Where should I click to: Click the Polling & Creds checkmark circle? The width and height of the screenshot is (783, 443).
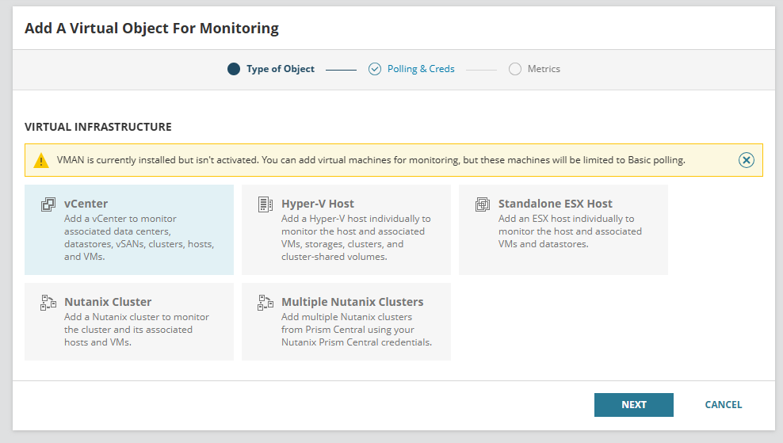[x=375, y=69]
